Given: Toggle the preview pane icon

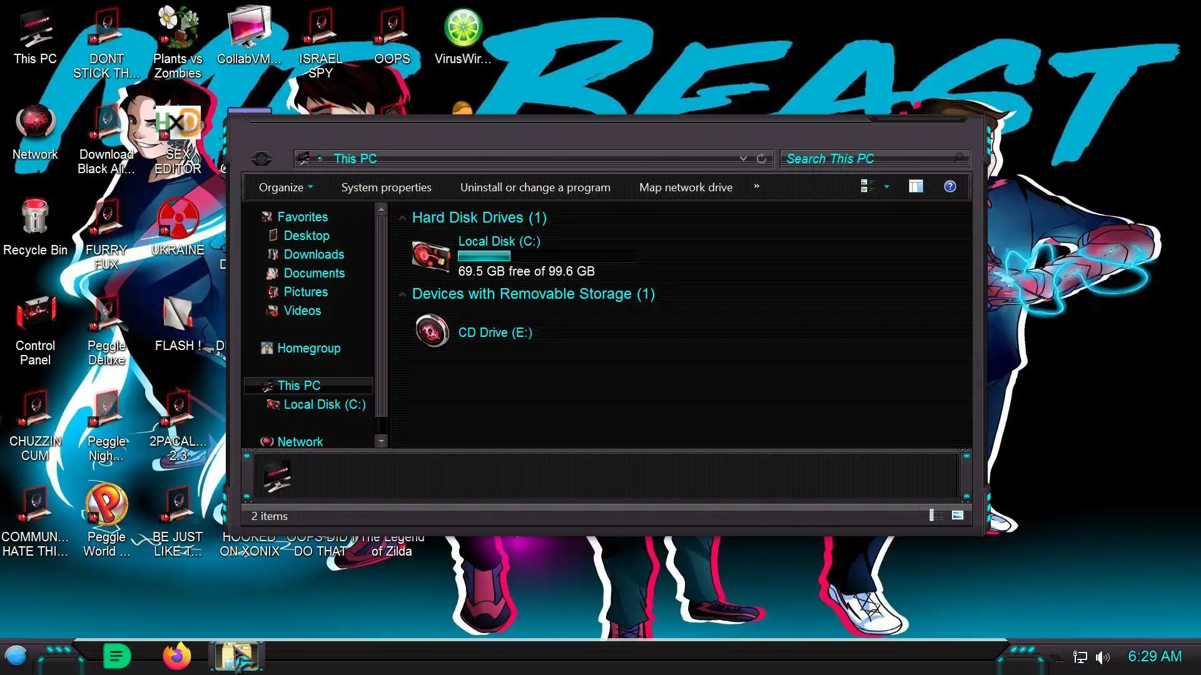Looking at the screenshot, I should (x=916, y=186).
